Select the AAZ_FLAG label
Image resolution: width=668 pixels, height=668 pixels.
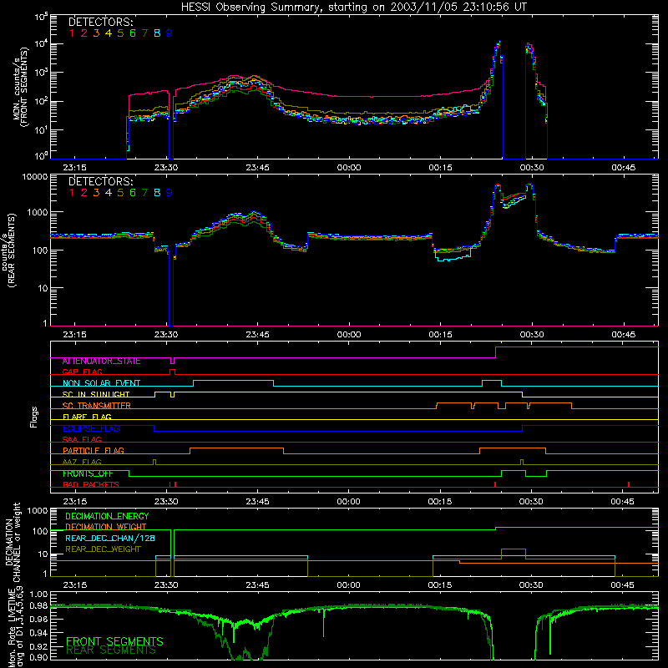pyautogui.click(x=82, y=463)
